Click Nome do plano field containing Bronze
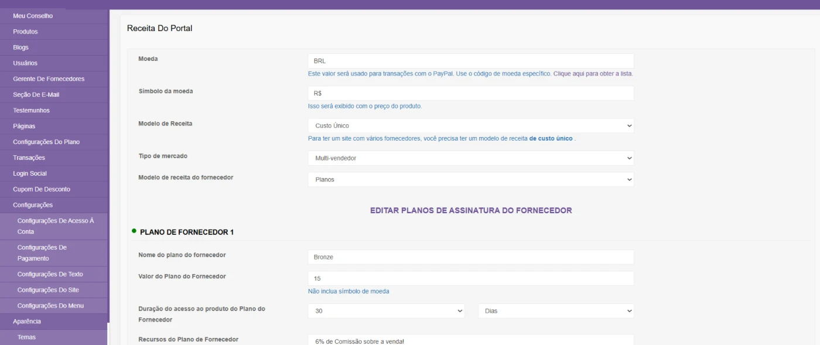 [x=471, y=257]
